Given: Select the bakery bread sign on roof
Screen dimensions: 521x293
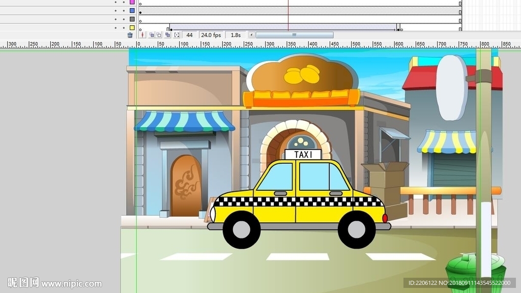Looking at the screenshot, I should pyautogui.click(x=302, y=81).
